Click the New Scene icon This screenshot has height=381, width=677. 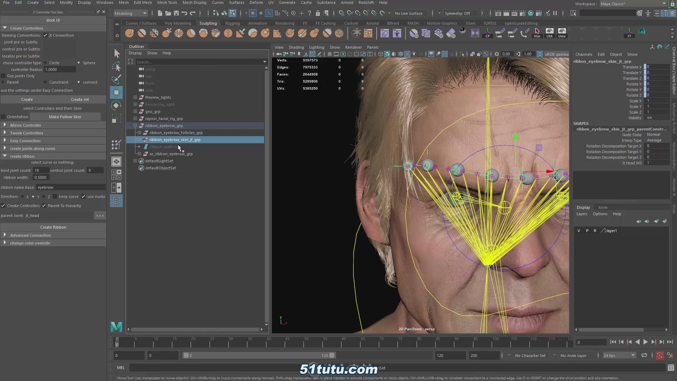[x=160, y=13]
